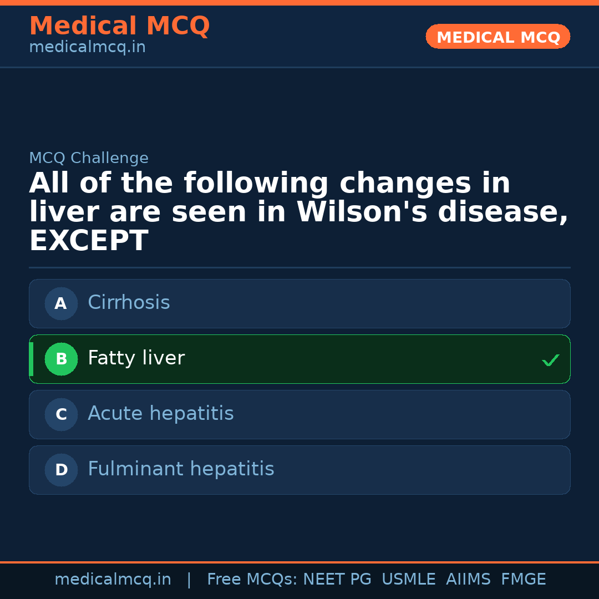Select the Cirrhosis answer option
This screenshot has width=599, height=599.
click(299, 303)
